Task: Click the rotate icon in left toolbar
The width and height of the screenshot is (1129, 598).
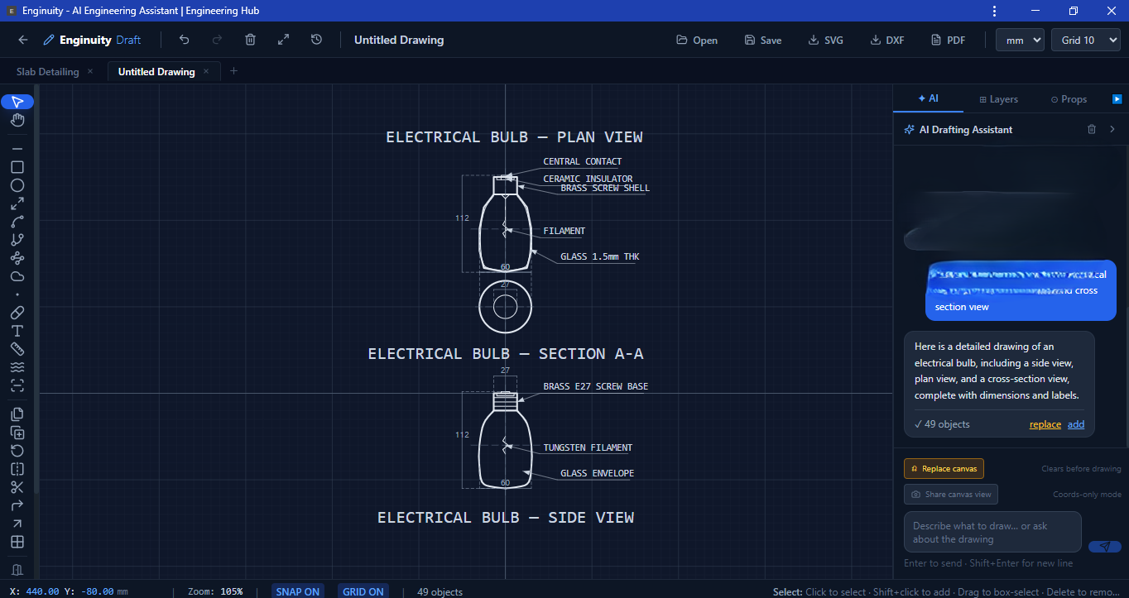Action: pyautogui.click(x=17, y=451)
